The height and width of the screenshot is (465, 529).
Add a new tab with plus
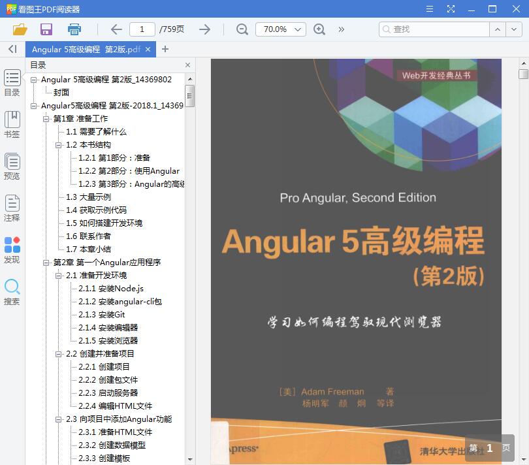point(165,49)
